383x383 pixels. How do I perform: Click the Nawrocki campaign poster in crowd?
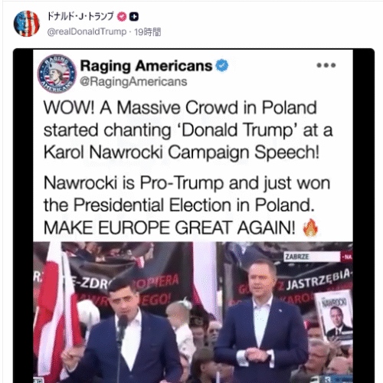click(335, 317)
